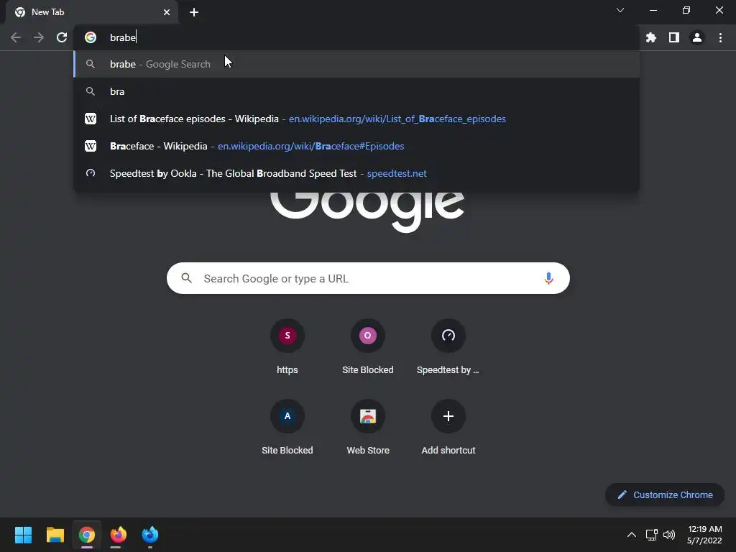The image size is (736, 552).
Task: Open the Extensions puzzle icon
Action: (x=651, y=37)
